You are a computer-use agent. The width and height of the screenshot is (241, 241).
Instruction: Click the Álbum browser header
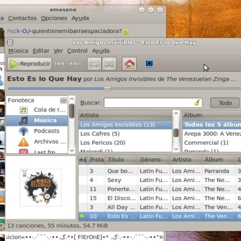click(211, 115)
